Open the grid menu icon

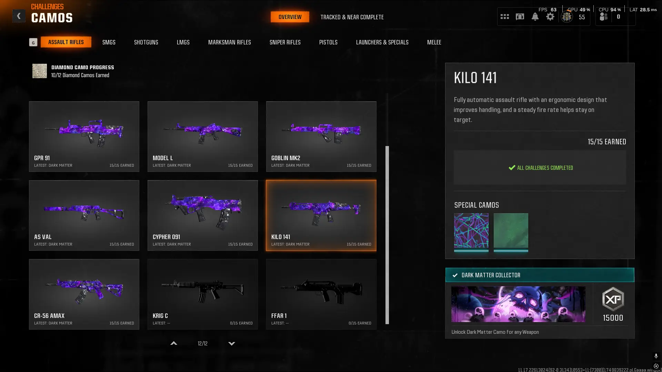coord(504,17)
